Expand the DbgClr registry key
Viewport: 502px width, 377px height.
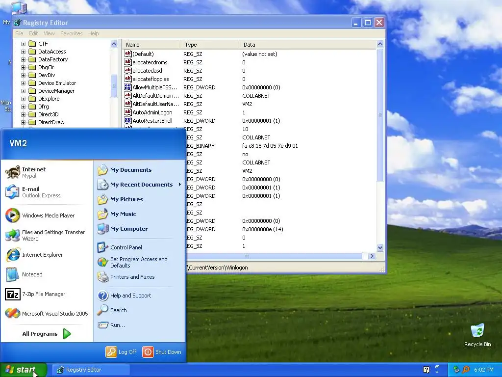tap(23, 67)
